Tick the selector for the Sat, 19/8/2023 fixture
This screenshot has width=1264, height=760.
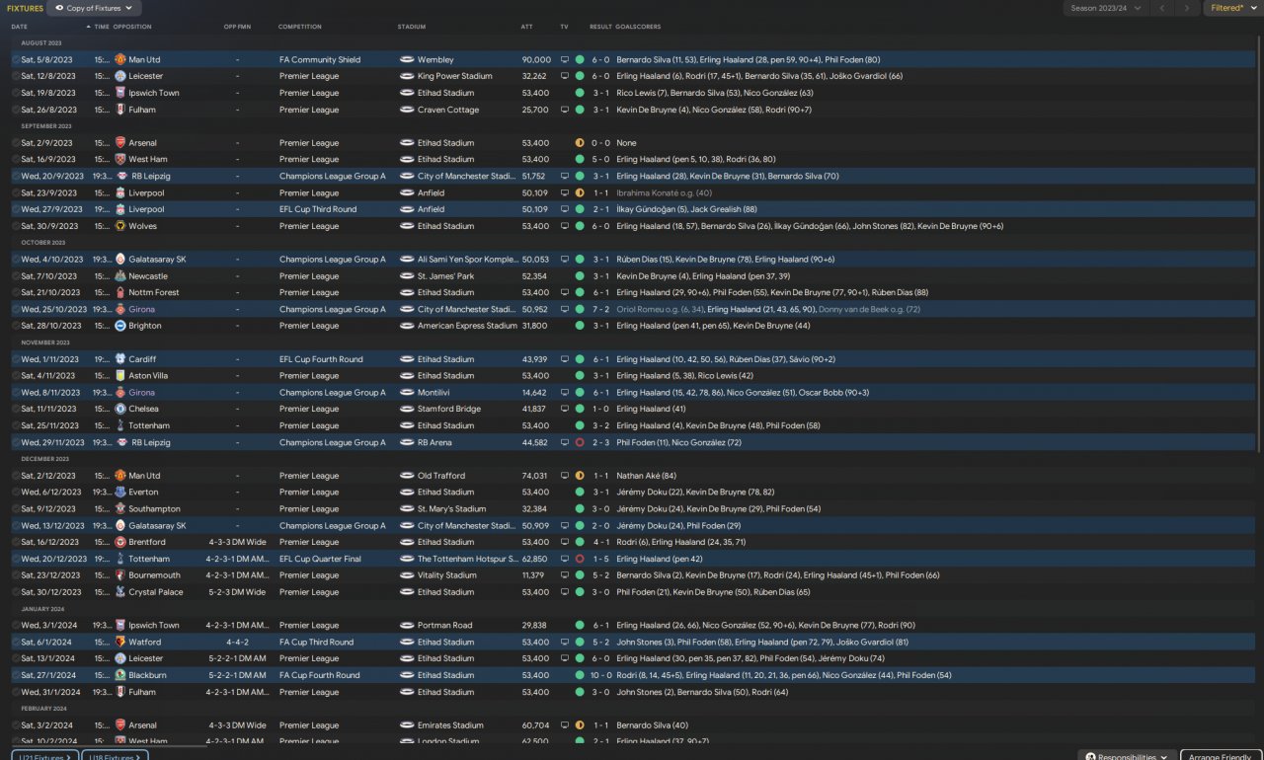(x=16, y=93)
